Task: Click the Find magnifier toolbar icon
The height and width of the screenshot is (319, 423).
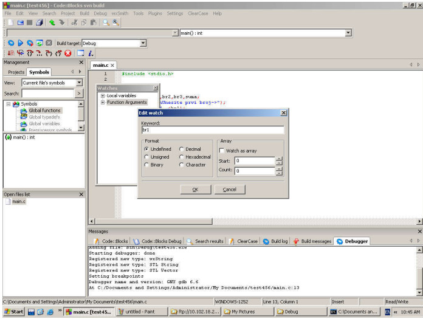Action: pos(105,22)
